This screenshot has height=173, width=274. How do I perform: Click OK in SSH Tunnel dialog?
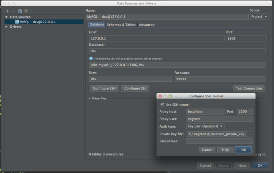click(244, 150)
